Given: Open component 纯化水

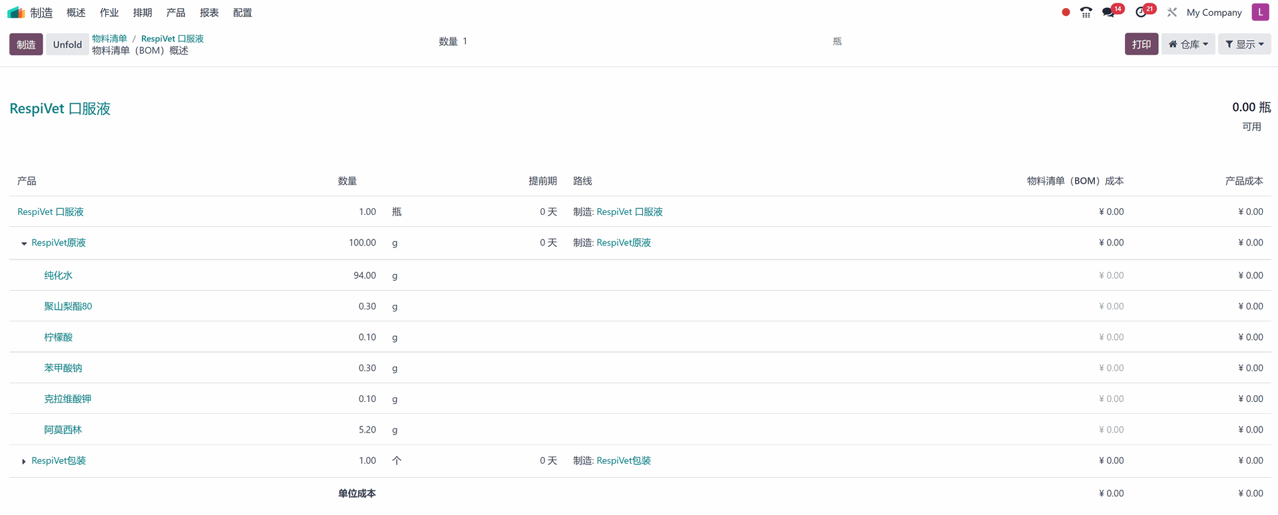Looking at the screenshot, I should click(x=58, y=275).
